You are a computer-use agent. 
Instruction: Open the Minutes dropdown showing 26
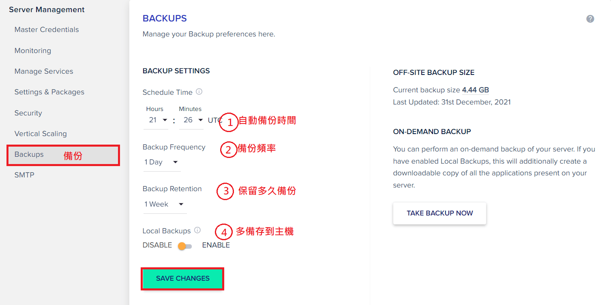click(191, 120)
